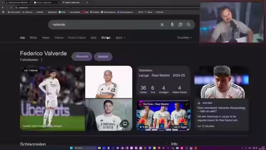Image resolution: width=266 pixels, height=150 pixels.
Task: Open the Suchfilter dropdown
Action: coord(185,37)
